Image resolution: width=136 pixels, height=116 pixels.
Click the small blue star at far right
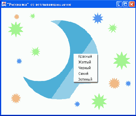(128, 84)
